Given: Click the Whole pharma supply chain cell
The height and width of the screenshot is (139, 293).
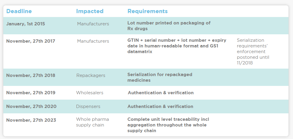Looking at the screenshot, I should click(x=92, y=122).
